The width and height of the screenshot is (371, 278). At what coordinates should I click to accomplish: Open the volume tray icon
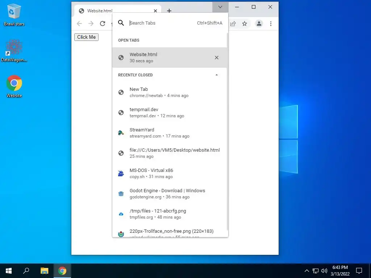click(324, 271)
